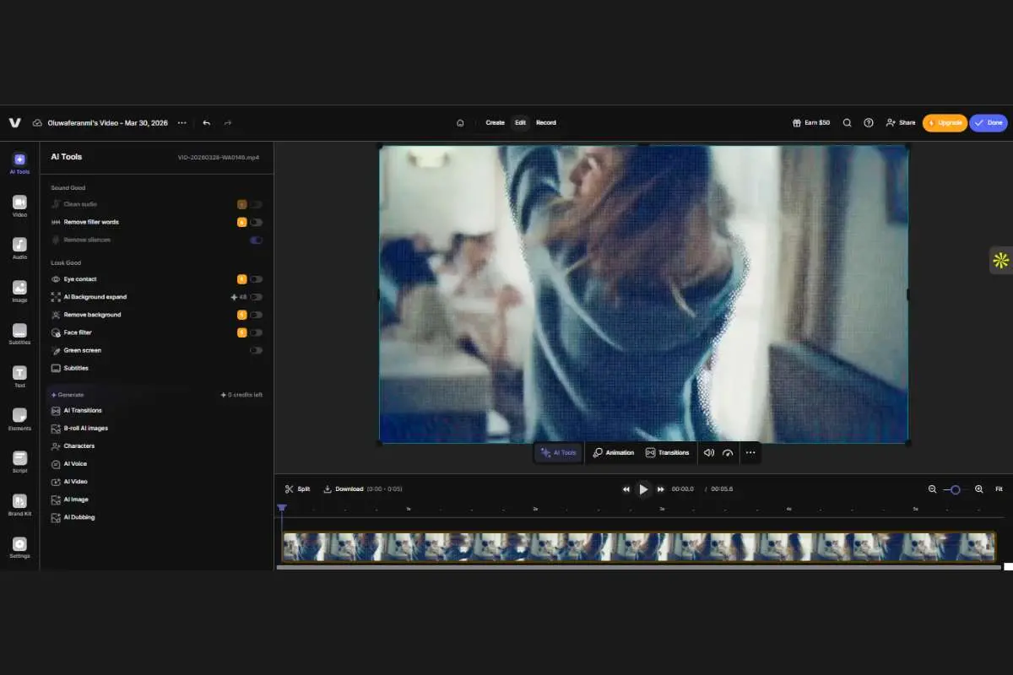Open the Elements panel
The height and width of the screenshot is (675, 1013).
[x=19, y=419]
